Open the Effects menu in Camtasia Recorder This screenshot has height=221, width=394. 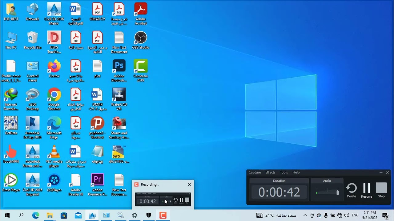point(270,173)
